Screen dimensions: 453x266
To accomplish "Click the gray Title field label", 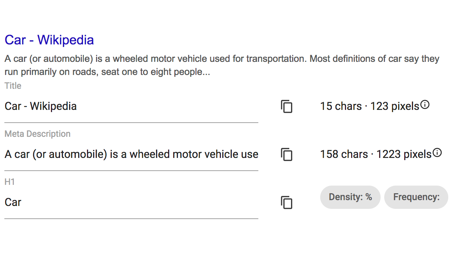I will click(13, 86).
